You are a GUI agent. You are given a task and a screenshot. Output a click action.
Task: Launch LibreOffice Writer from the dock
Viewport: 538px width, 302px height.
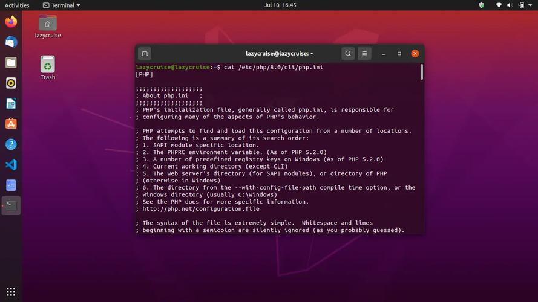[11, 103]
